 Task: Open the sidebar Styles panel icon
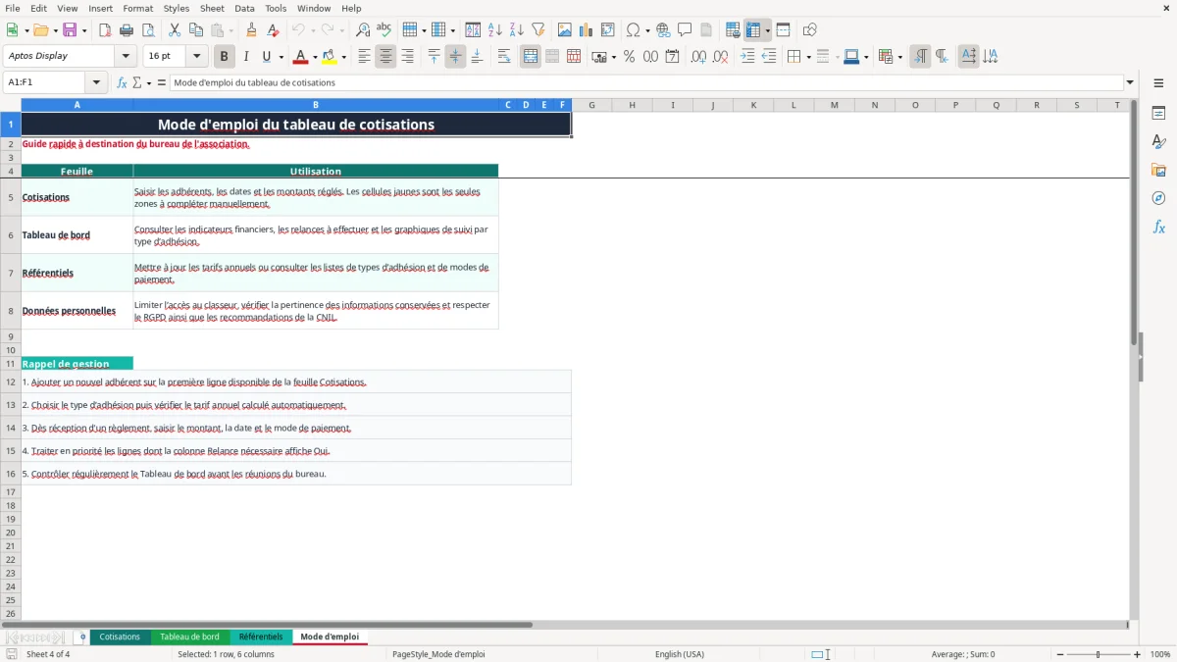(1158, 141)
